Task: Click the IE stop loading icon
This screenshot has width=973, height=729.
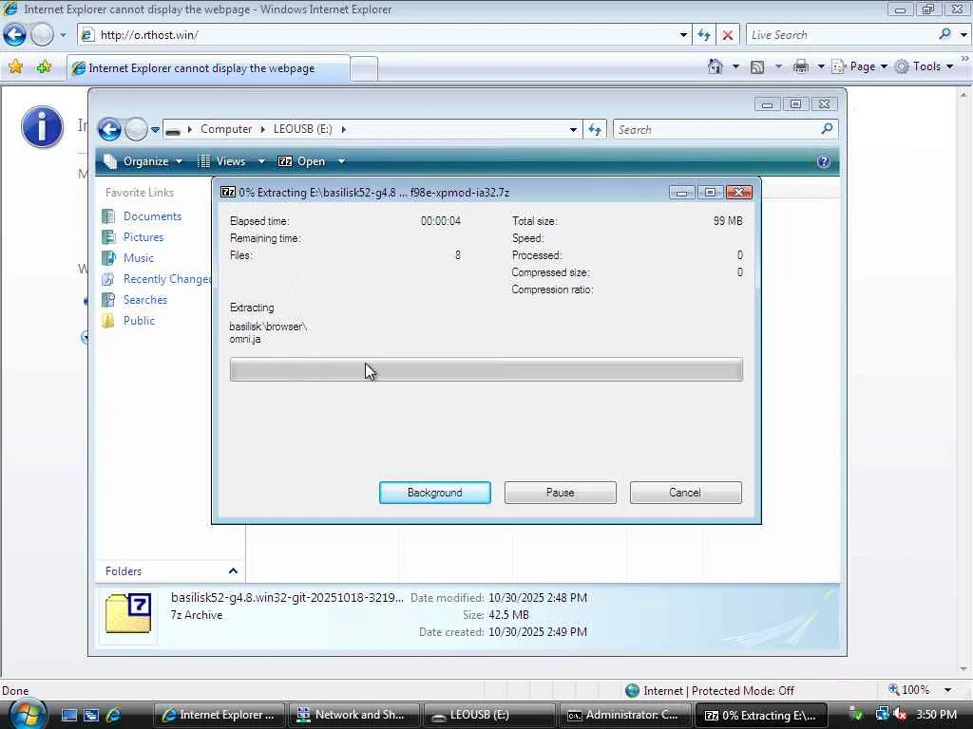Action: (x=728, y=35)
